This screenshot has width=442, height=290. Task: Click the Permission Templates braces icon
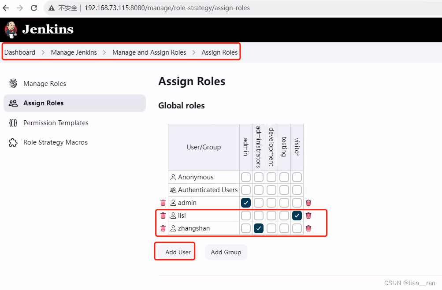[x=13, y=123]
